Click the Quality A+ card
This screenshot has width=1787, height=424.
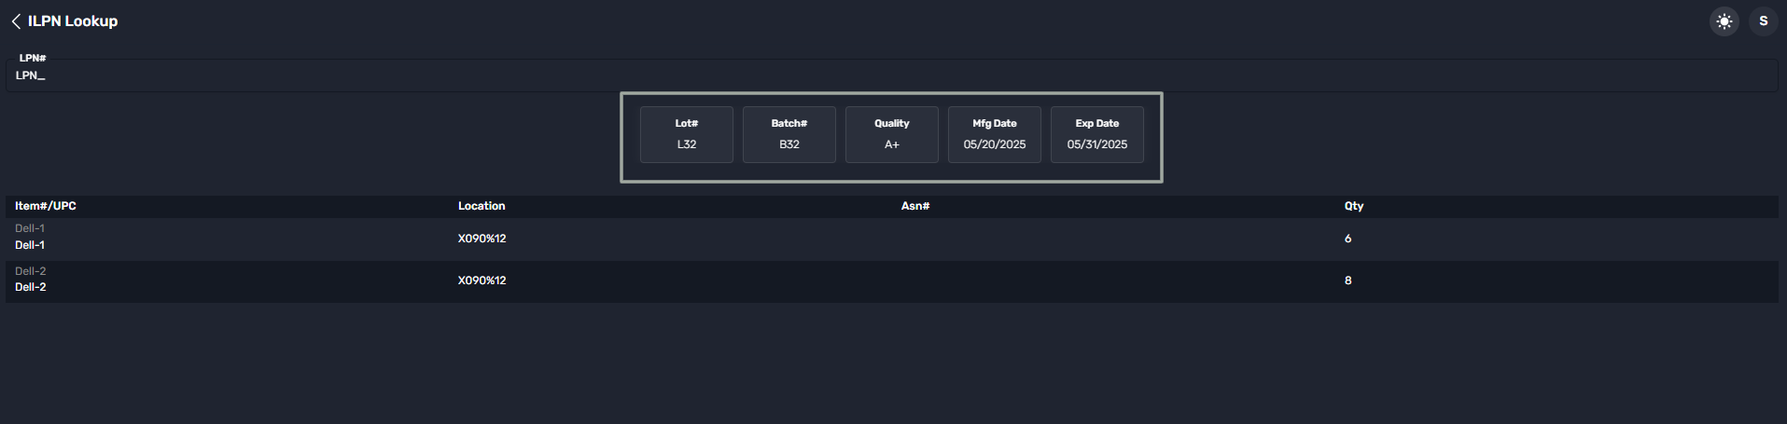point(891,135)
